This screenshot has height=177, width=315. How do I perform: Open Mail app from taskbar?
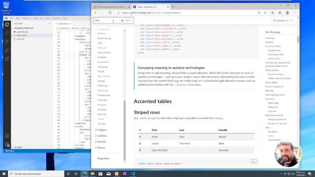(x=108, y=174)
